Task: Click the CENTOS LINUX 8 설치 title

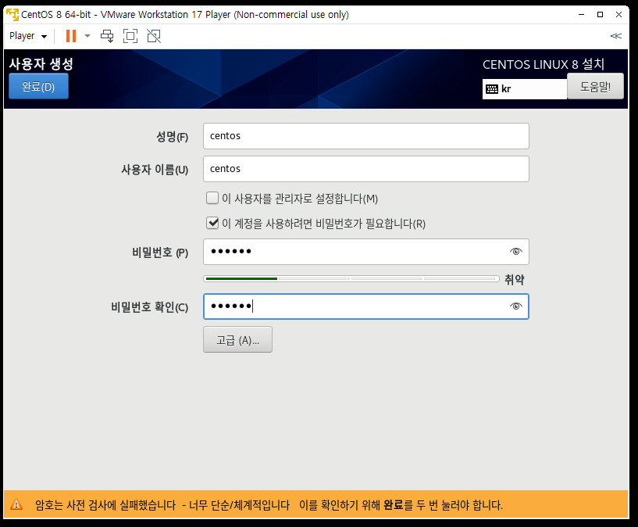Action: coord(544,64)
